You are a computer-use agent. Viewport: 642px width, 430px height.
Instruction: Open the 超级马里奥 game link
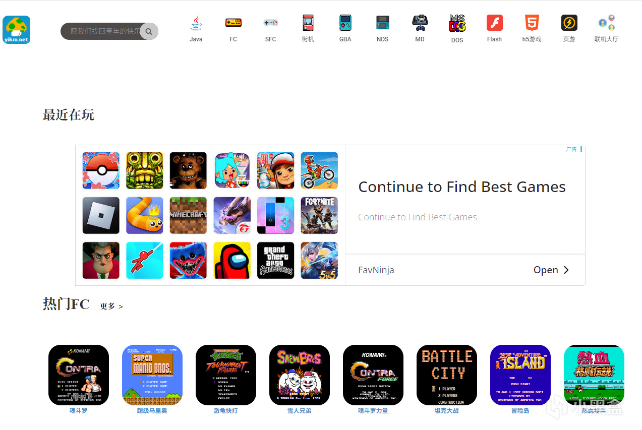coord(152,411)
